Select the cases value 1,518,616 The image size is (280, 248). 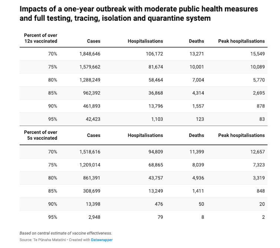click(x=89, y=152)
